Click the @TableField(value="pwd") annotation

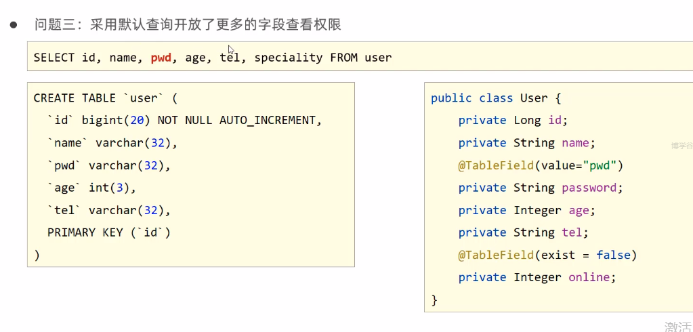[x=540, y=165]
